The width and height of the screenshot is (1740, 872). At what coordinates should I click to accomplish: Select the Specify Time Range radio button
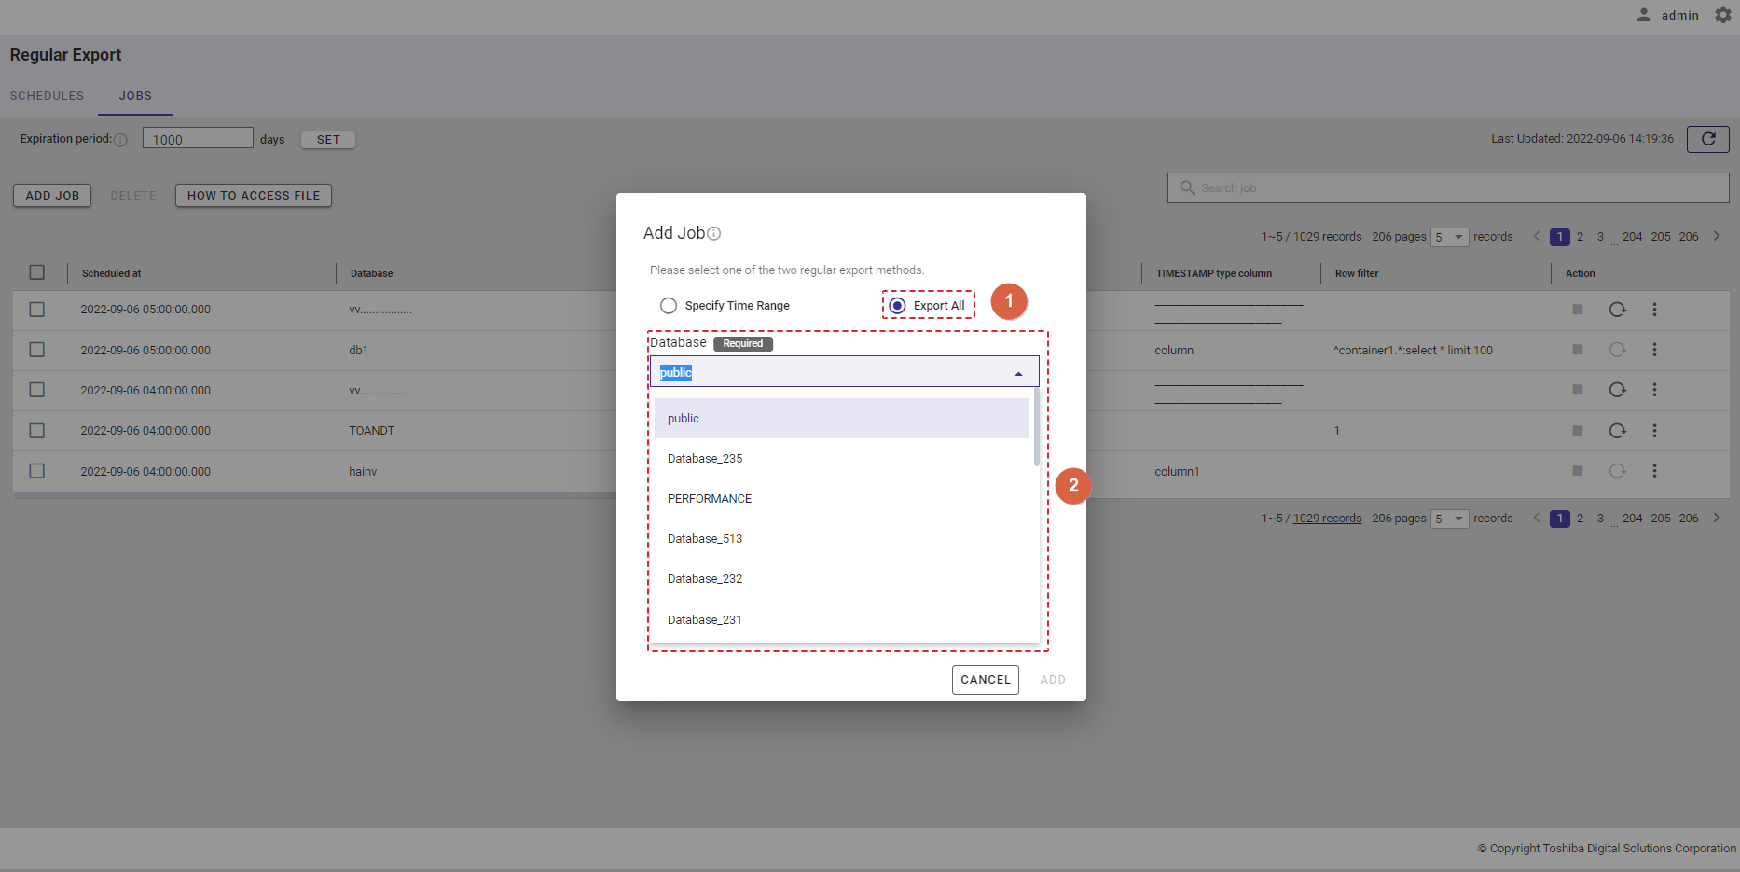[669, 306]
